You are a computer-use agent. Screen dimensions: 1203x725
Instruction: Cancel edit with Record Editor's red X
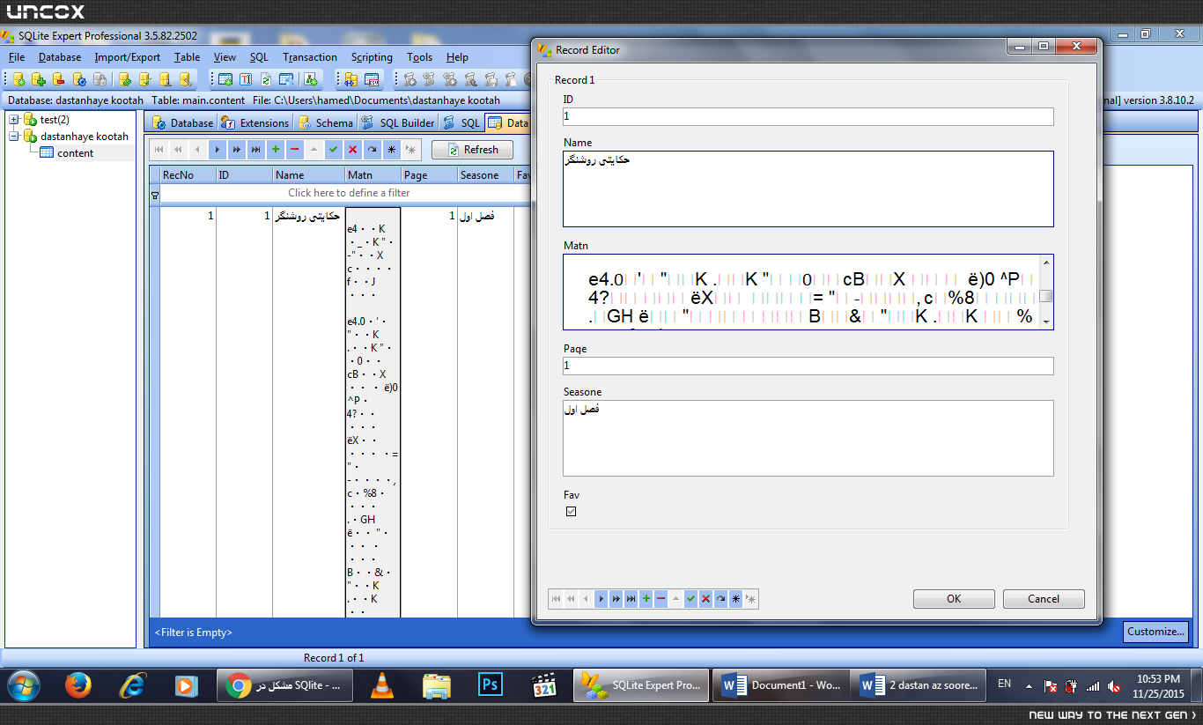pyautogui.click(x=706, y=599)
